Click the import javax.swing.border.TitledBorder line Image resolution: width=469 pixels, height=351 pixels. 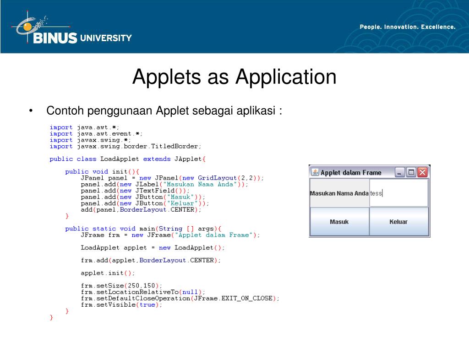pos(125,146)
